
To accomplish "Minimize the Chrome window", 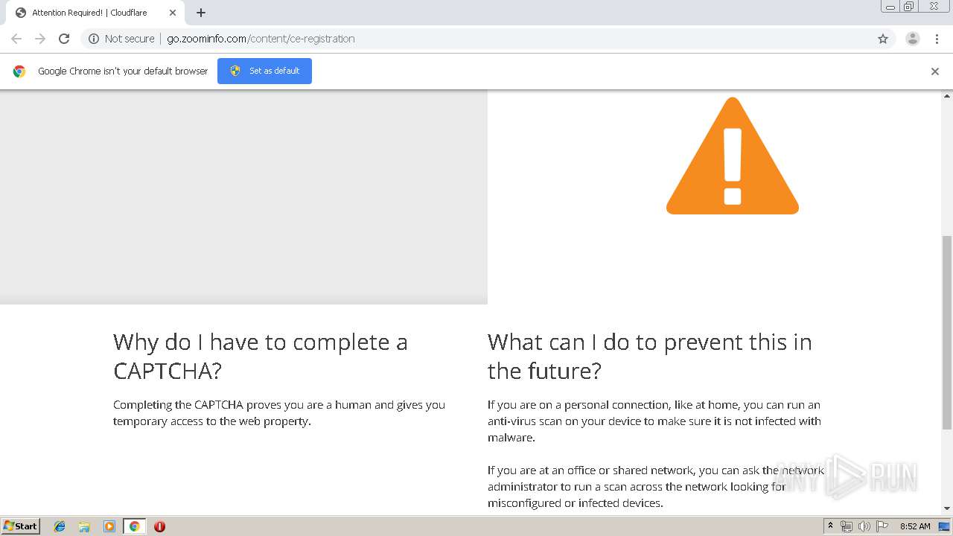I will click(x=890, y=7).
